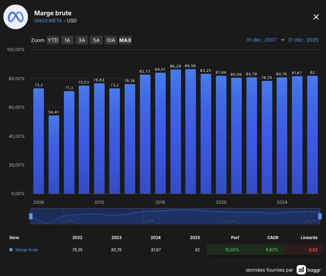This screenshot has width=326, height=276.
Task: Toggle the Marge brute series legend
Action: (x=27, y=250)
